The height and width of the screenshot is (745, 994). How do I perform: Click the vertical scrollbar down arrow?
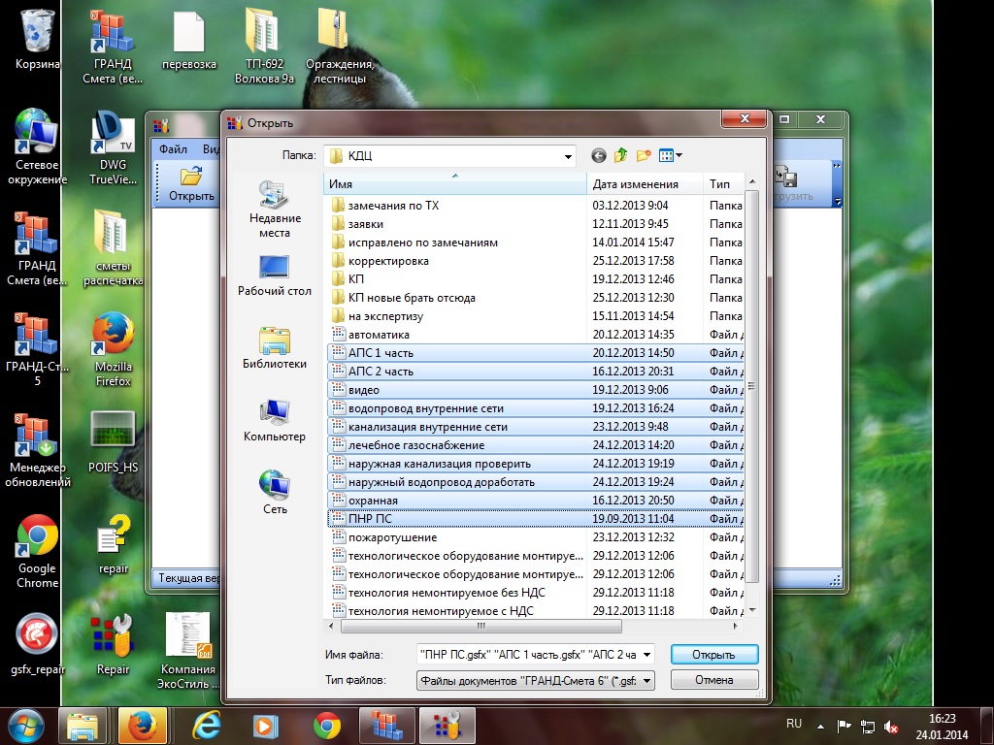[752, 610]
